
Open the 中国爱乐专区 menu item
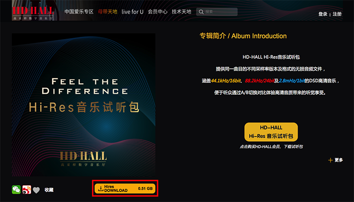(79, 12)
